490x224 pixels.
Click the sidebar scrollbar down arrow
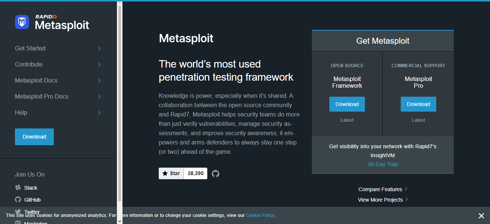click(x=120, y=221)
